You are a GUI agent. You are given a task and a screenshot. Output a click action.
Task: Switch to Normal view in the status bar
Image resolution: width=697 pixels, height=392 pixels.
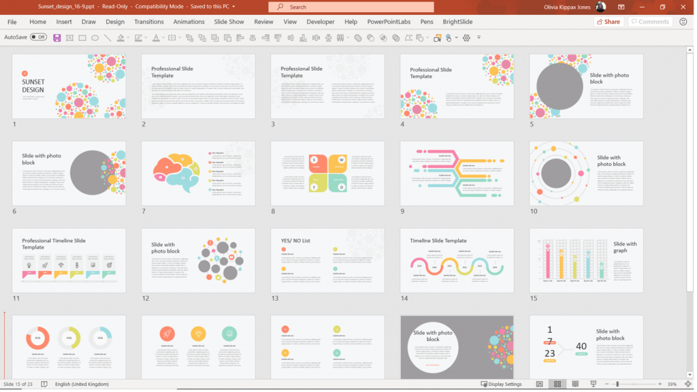tap(540, 383)
